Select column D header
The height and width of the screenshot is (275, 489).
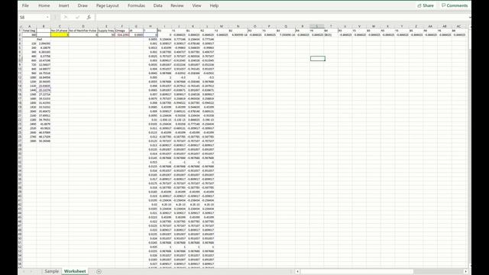click(x=83, y=27)
